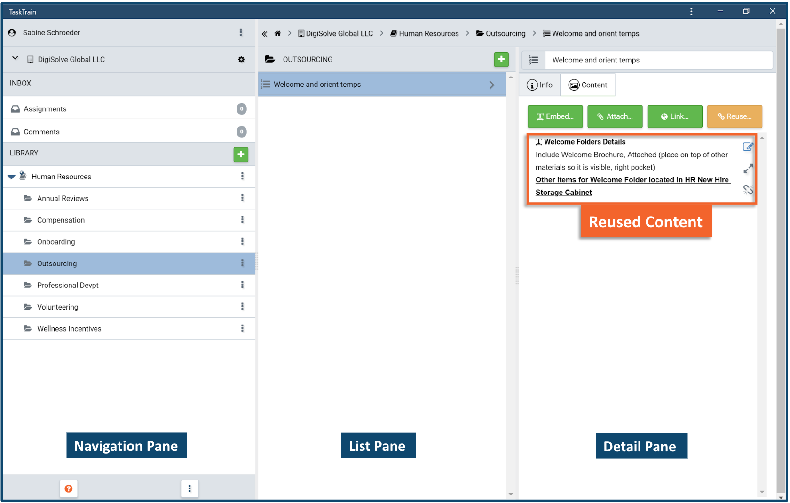Open Sabine Schroeder user options menu
The image size is (790, 503).
241,32
